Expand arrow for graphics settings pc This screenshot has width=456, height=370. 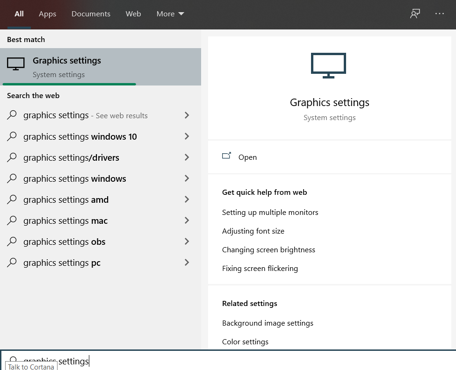[x=187, y=263]
